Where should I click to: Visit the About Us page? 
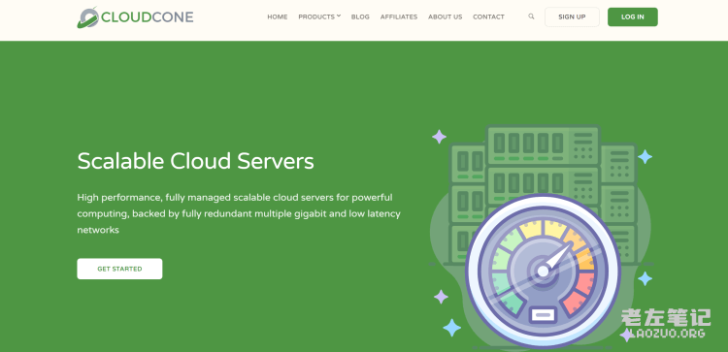(446, 16)
